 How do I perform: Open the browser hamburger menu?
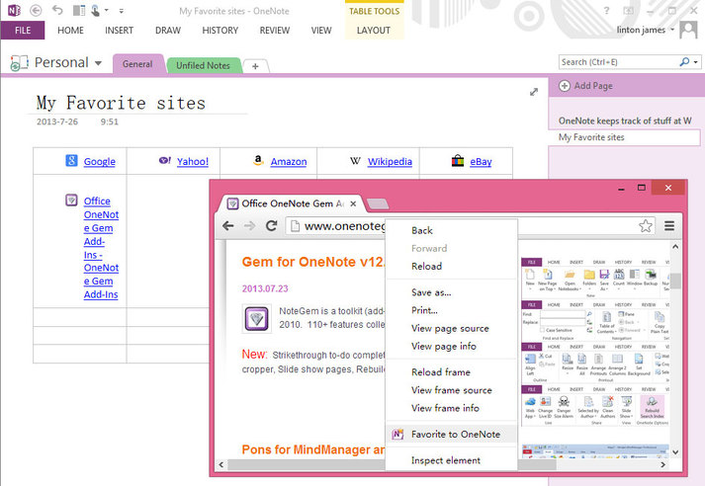tap(669, 226)
